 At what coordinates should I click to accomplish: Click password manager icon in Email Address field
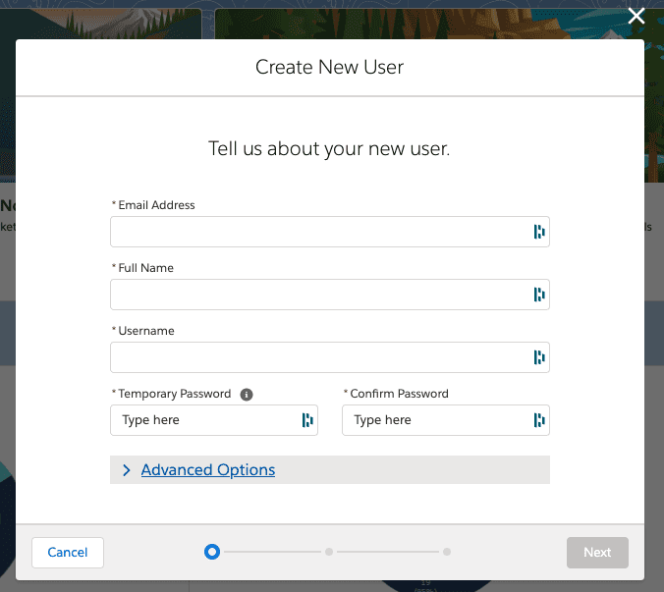point(538,232)
